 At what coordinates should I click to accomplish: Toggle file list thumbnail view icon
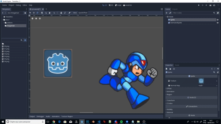tap(25, 40)
